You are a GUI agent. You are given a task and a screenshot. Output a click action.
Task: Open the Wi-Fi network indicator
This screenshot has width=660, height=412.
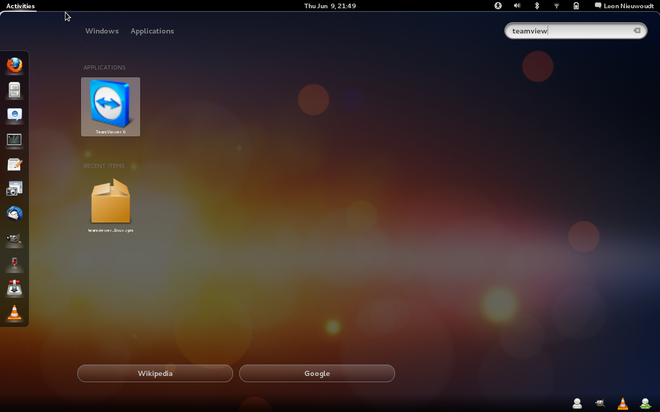click(556, 6)
